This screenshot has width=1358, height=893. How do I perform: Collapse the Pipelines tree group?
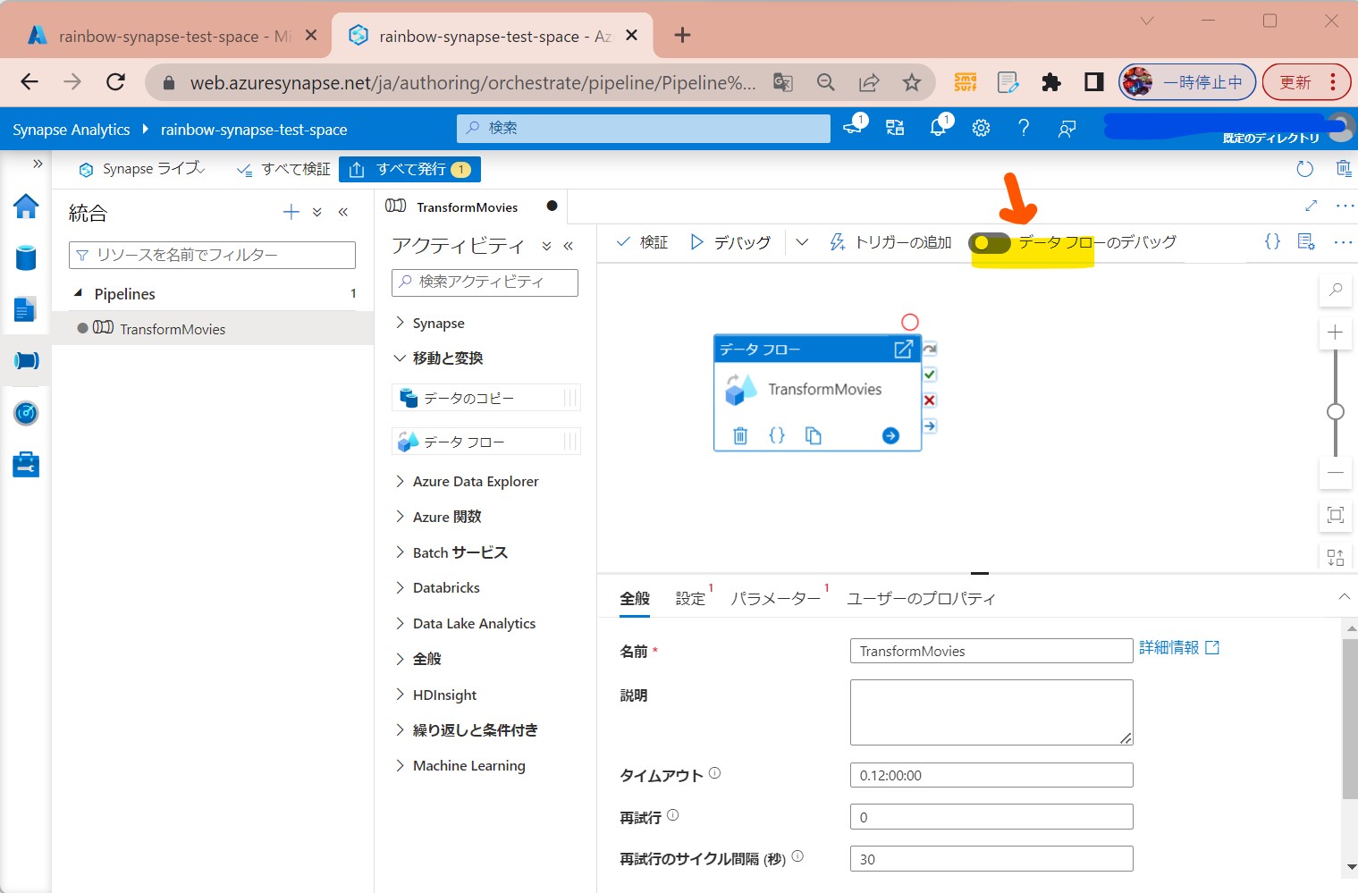pyautogui.click(x=78, y=293)
